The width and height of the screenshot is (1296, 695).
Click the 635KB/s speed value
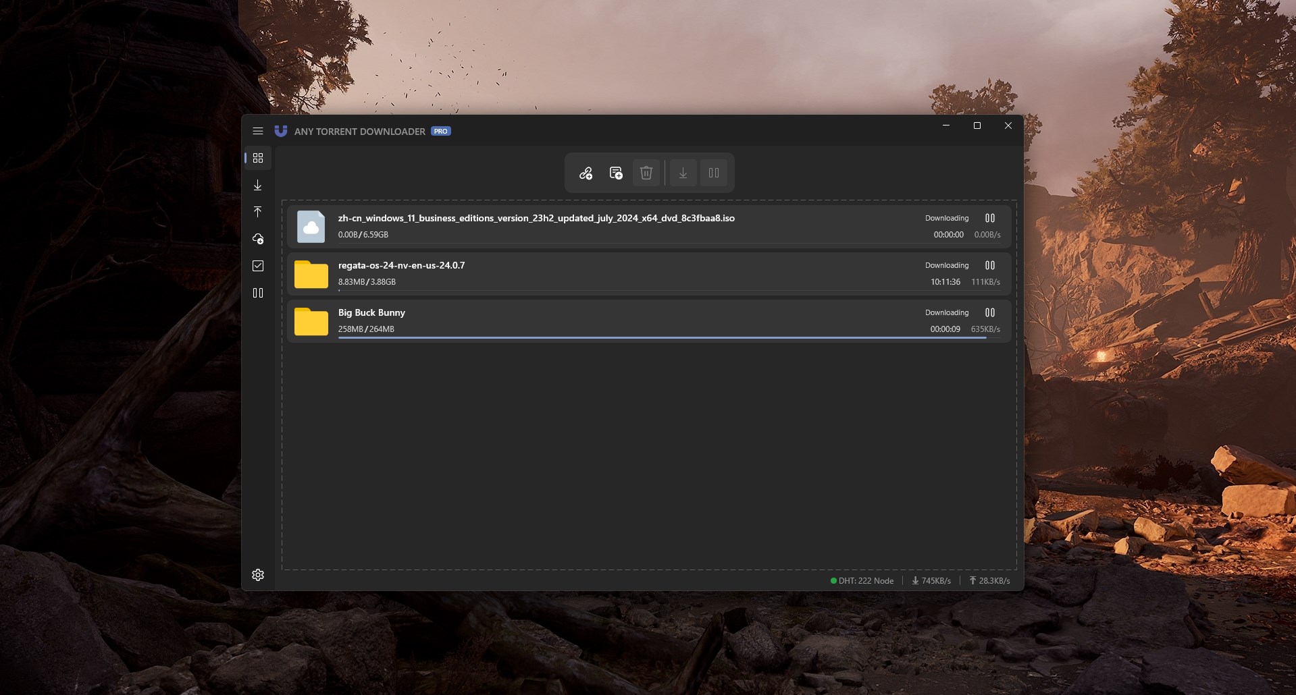(986, 329)
